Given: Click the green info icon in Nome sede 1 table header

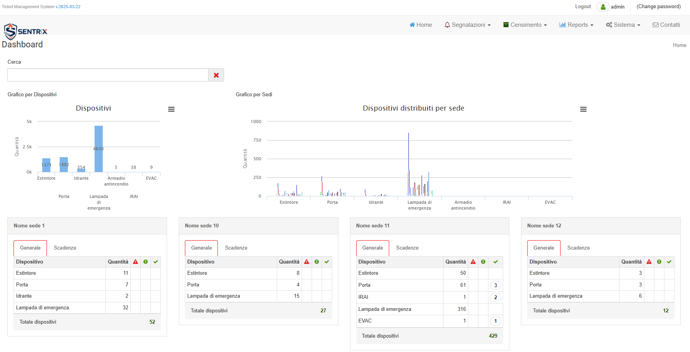Looking at the screenshot, I should click(x=146, y=262).
